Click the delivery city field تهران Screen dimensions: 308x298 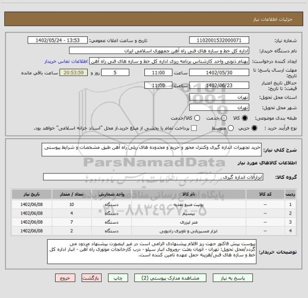219,108
